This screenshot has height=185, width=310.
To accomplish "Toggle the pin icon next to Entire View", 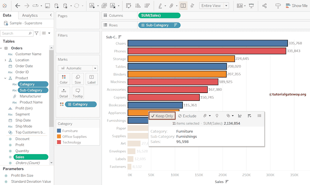I will click(192, 5).
